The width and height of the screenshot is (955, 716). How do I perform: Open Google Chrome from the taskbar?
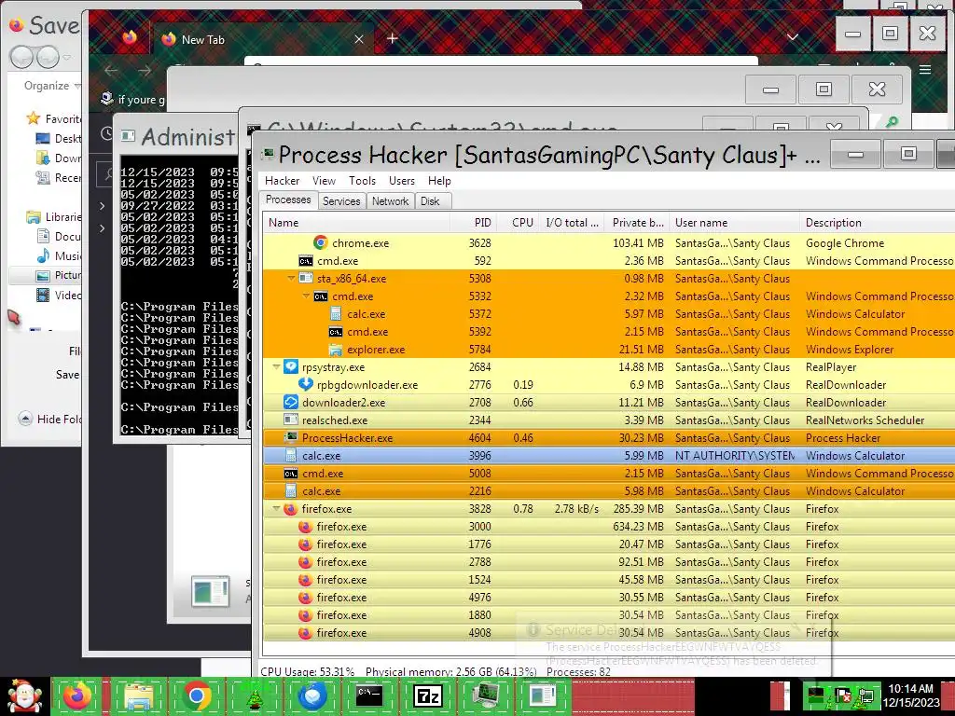pos(197,695)
